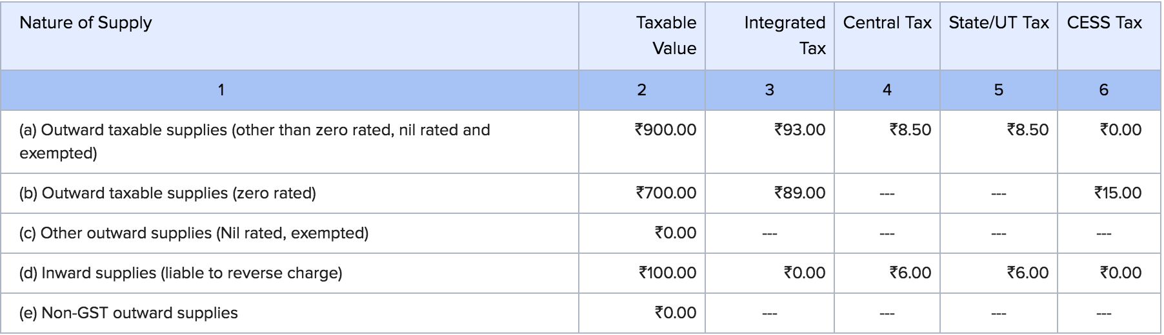The image size is (1164, 335).
Task: Select Non-GST outward supplies ₹0.00 taxable value
Action: 675,313
